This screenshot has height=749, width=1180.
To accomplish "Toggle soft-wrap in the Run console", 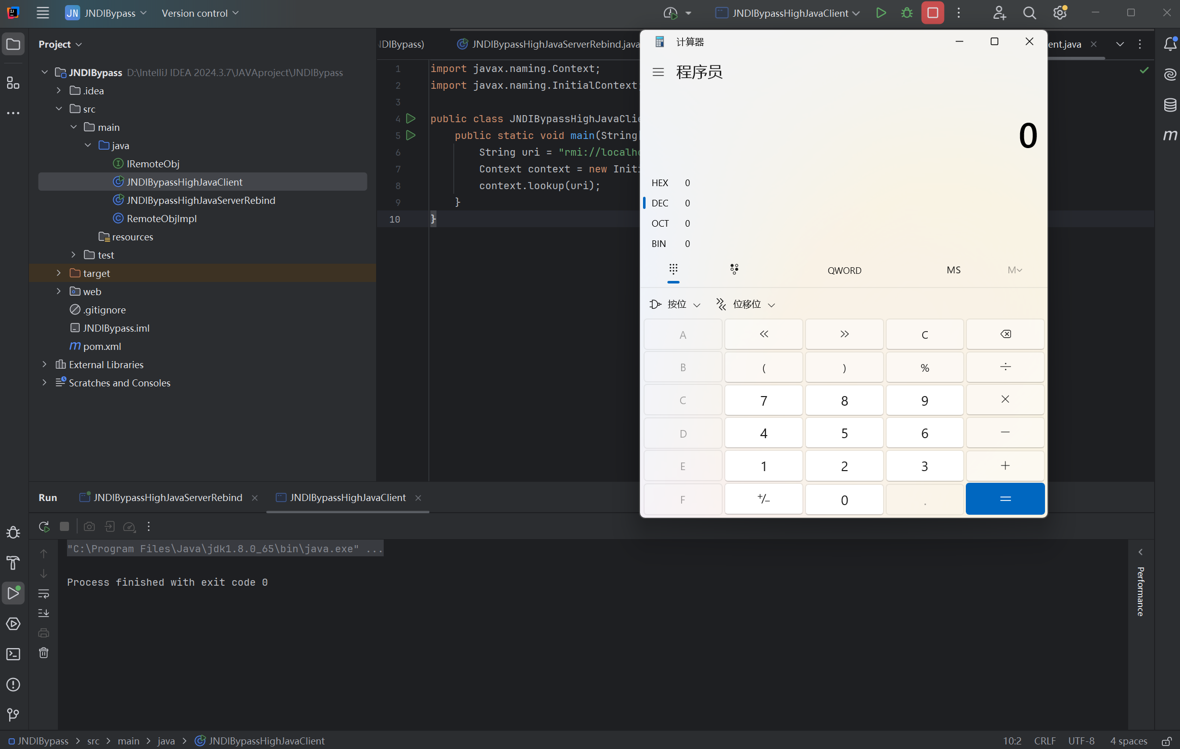I will click(44, 593).
